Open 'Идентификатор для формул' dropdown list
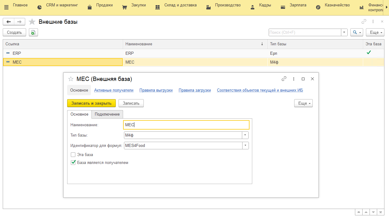This screenshot has height=219, width=389. [245, 145]
